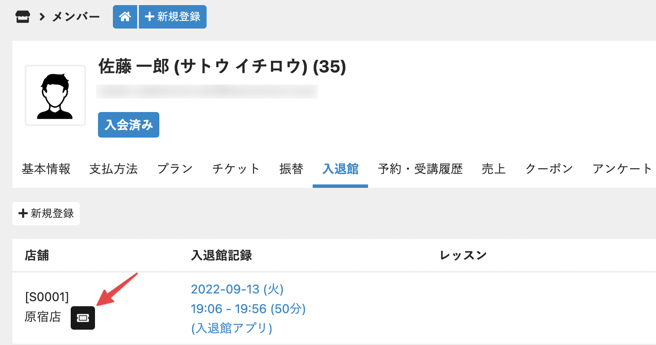The image size is (656, 345).
Task: Open the 2022-09-13 (火) entry record link
Action: click(237, 289)
